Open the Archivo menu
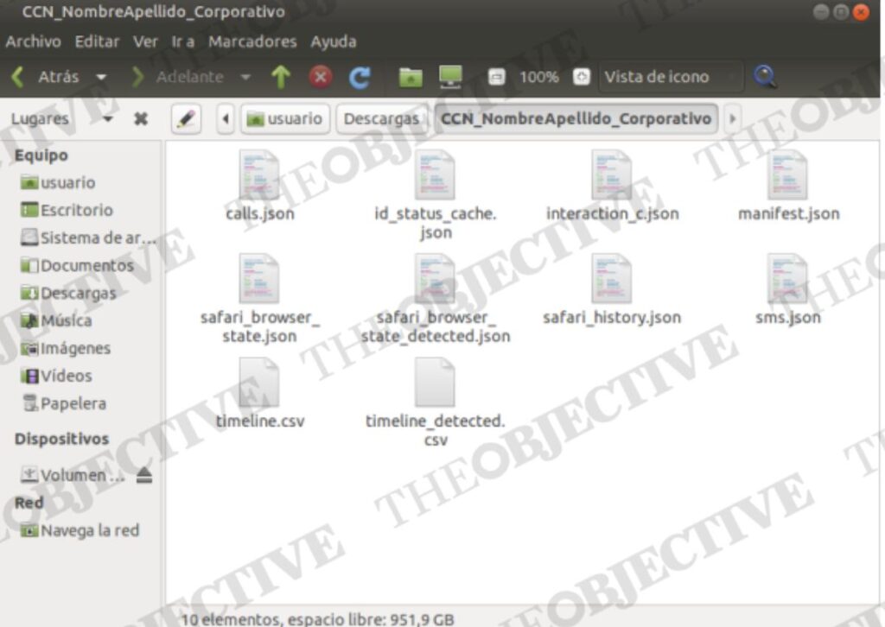 (x=33, y=41)
